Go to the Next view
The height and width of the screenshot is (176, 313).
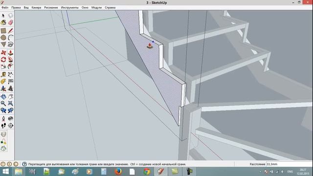click(x=10, y=110)
